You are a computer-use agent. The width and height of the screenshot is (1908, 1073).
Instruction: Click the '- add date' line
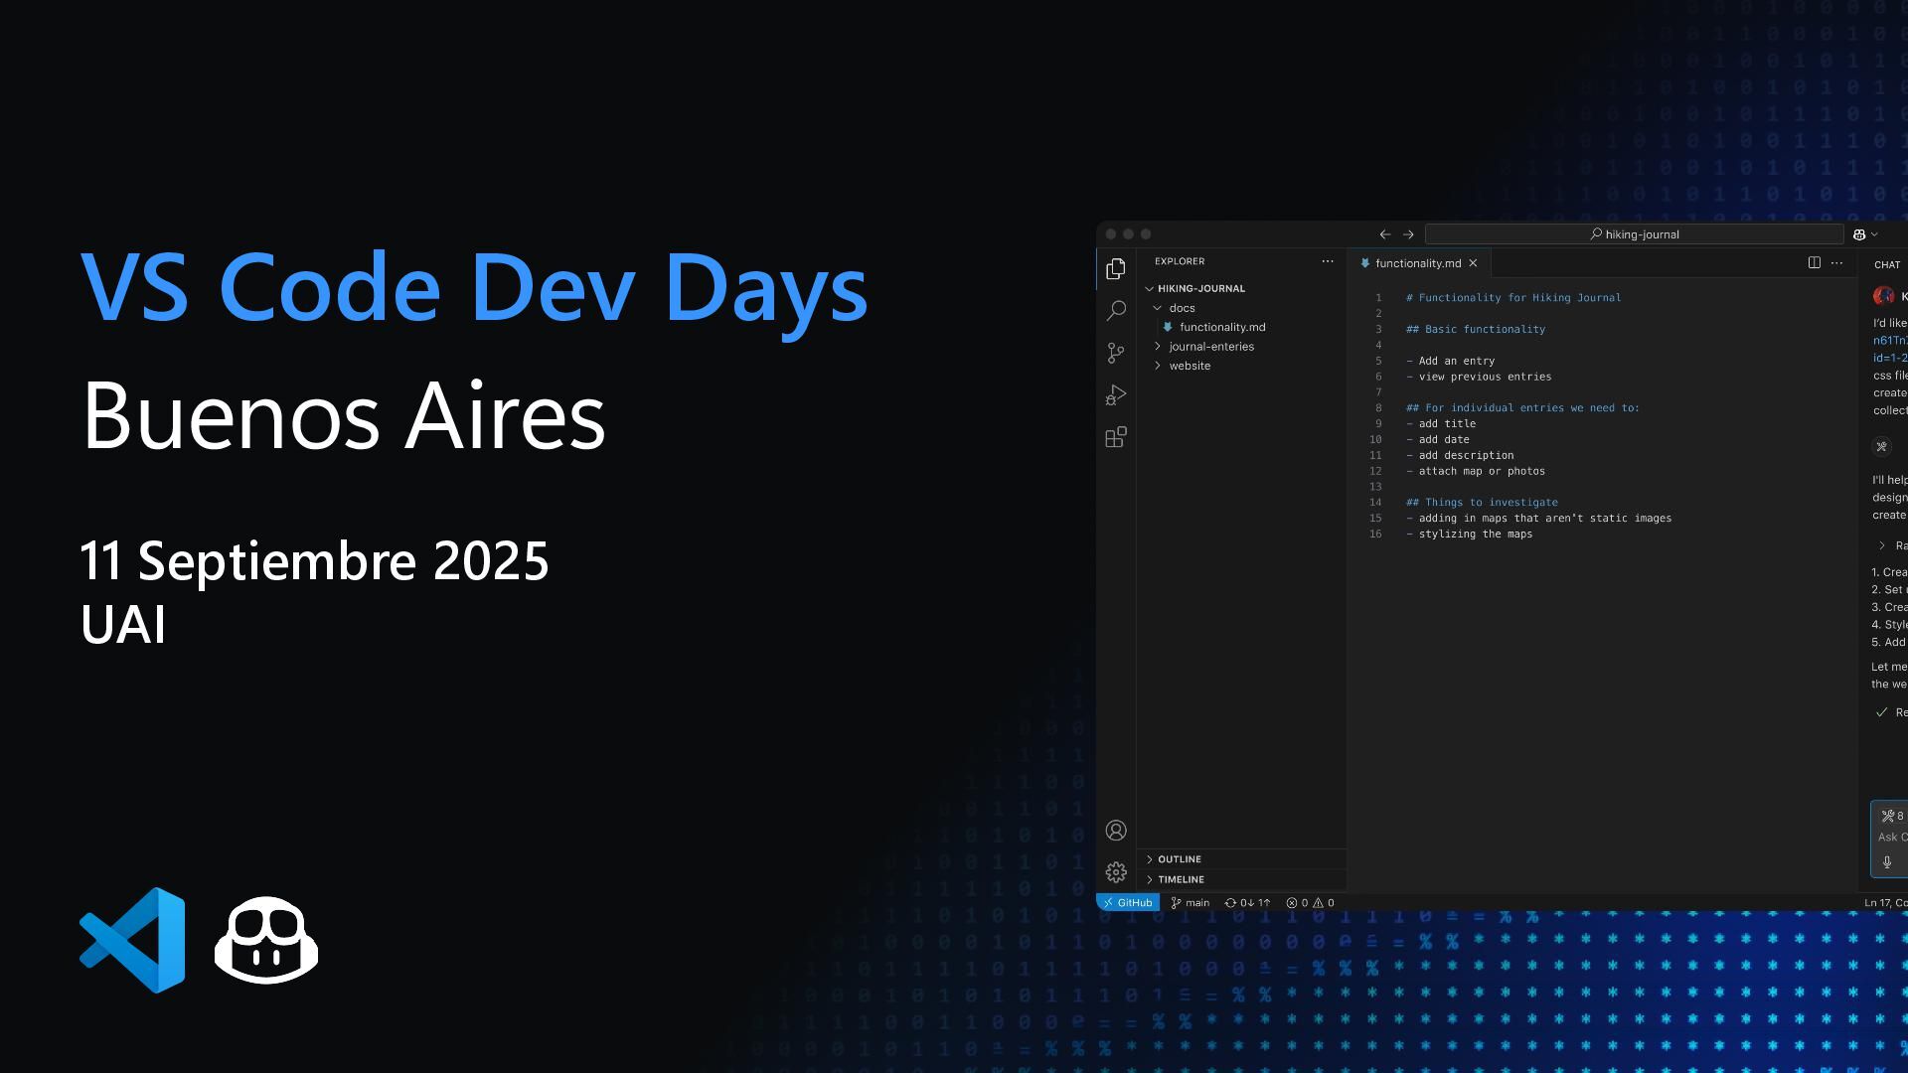pyautogui.click(x=1437, y=439)
